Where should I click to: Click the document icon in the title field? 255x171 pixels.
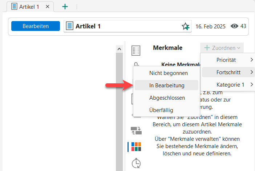tap(69, 26)
